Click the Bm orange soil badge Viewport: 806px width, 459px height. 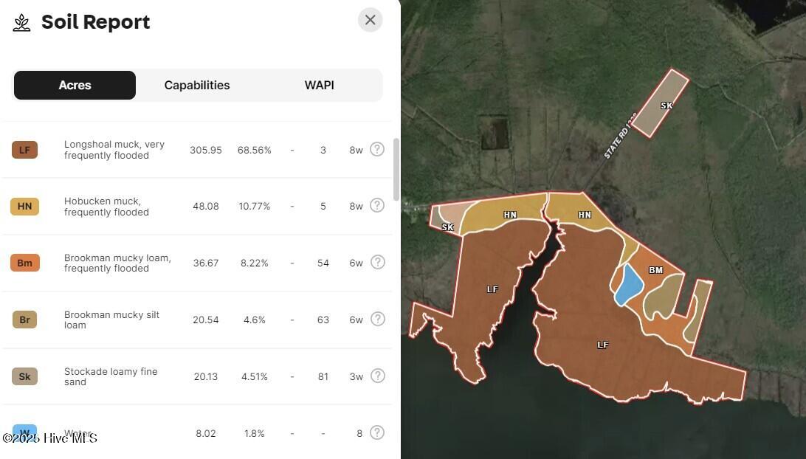click(24, 263)
